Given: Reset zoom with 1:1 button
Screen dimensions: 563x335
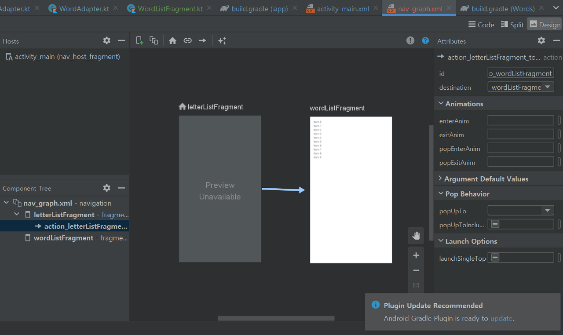Looking at the screenshot, I should click(x=416, y=285).
